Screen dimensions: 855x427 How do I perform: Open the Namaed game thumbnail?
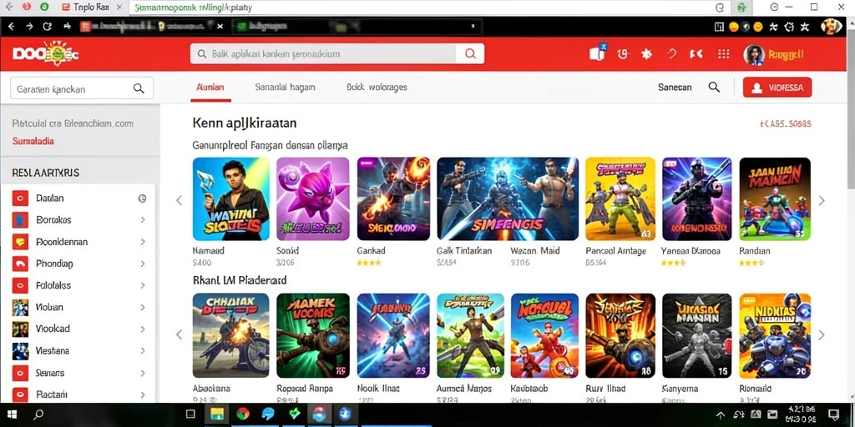[230, 198]
